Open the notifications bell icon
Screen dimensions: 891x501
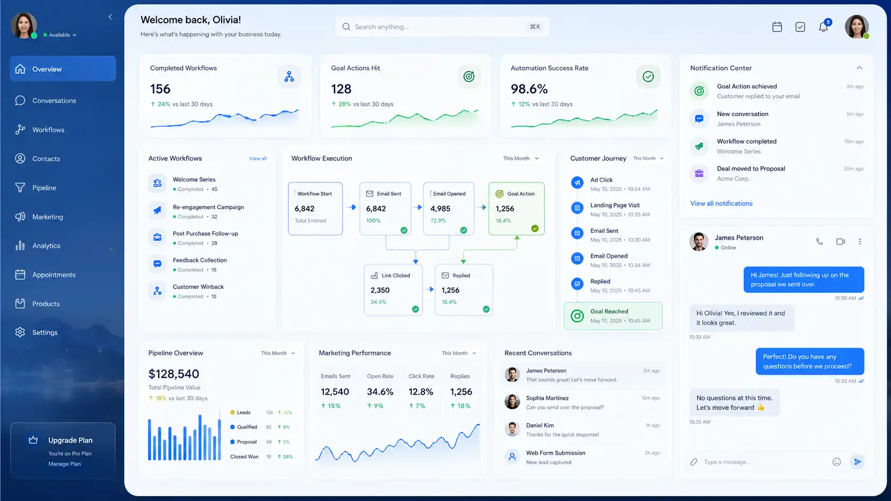tap(823, 27)
